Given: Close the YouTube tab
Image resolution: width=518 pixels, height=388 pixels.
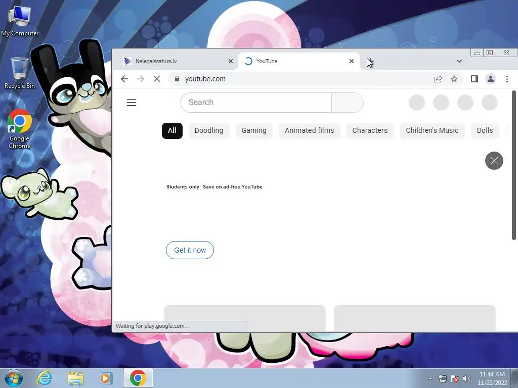Looking at the screenshot, I should pyautogui.click(x=352, y=61).
